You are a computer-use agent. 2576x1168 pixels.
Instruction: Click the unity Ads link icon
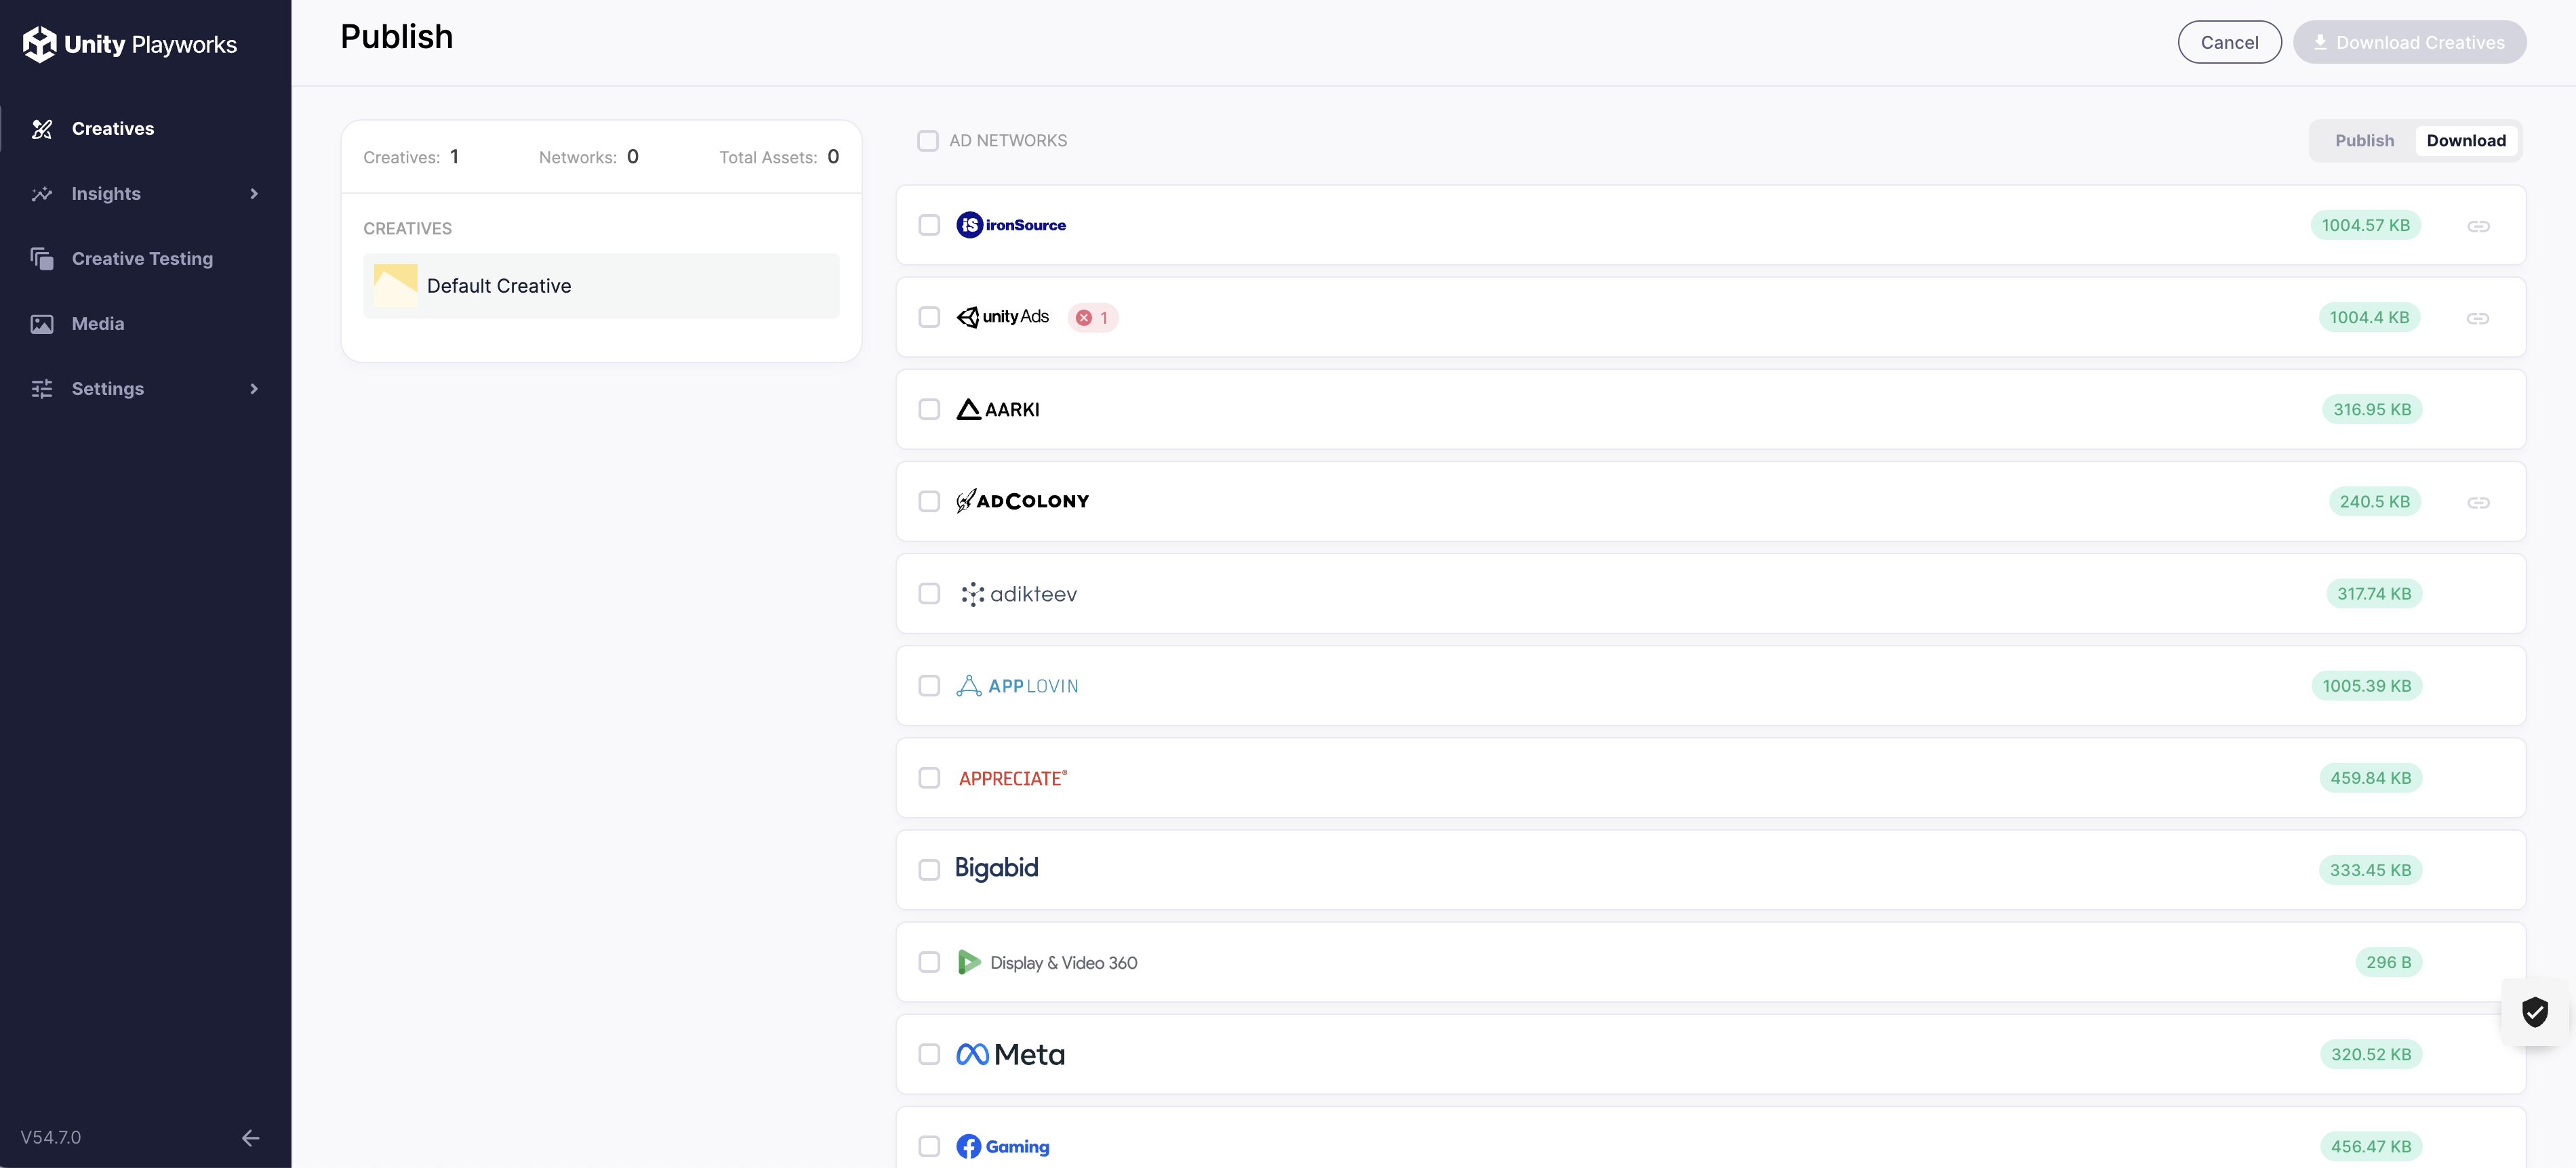[2478, 318]
